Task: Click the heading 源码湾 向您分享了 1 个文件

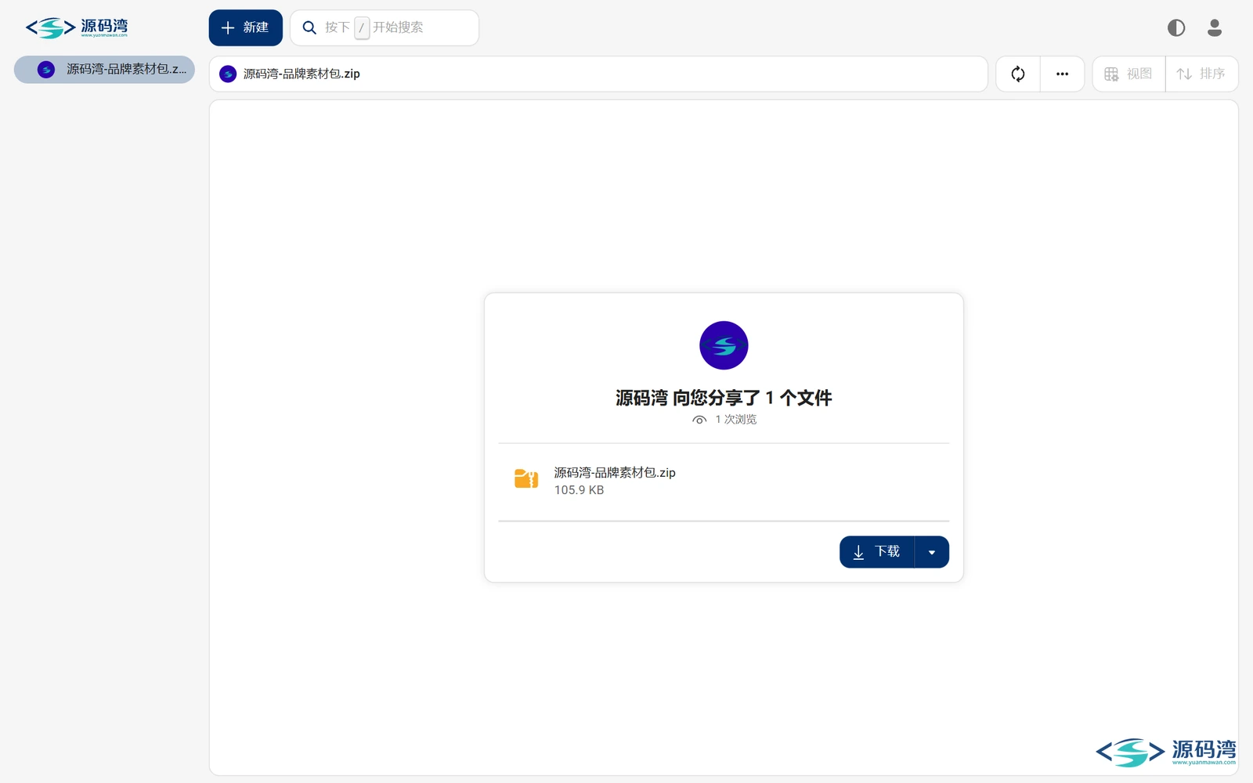Action: pyautogui.click(x=724, y=398)
